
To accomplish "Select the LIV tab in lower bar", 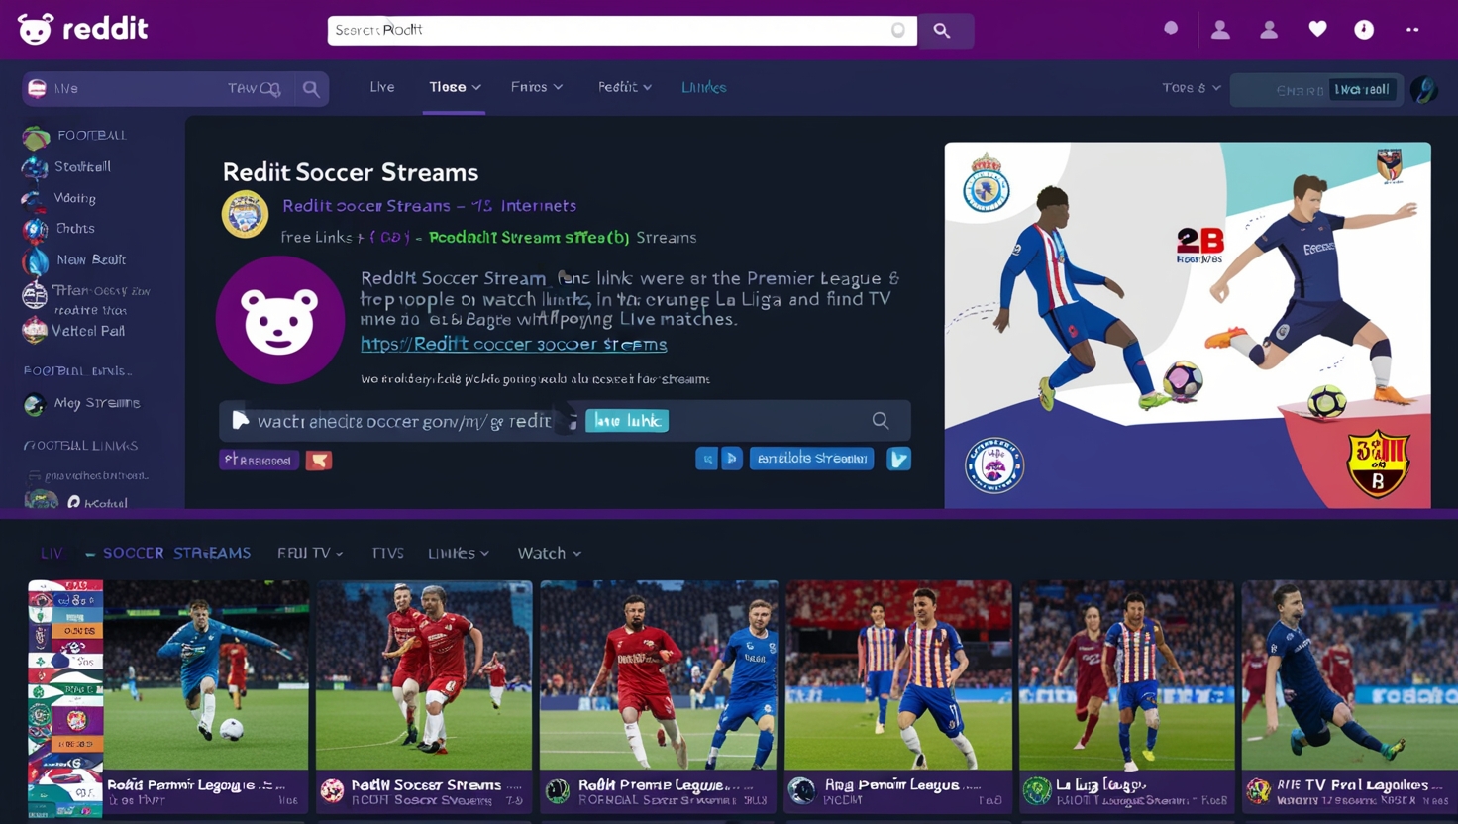I will coord(52,553).
